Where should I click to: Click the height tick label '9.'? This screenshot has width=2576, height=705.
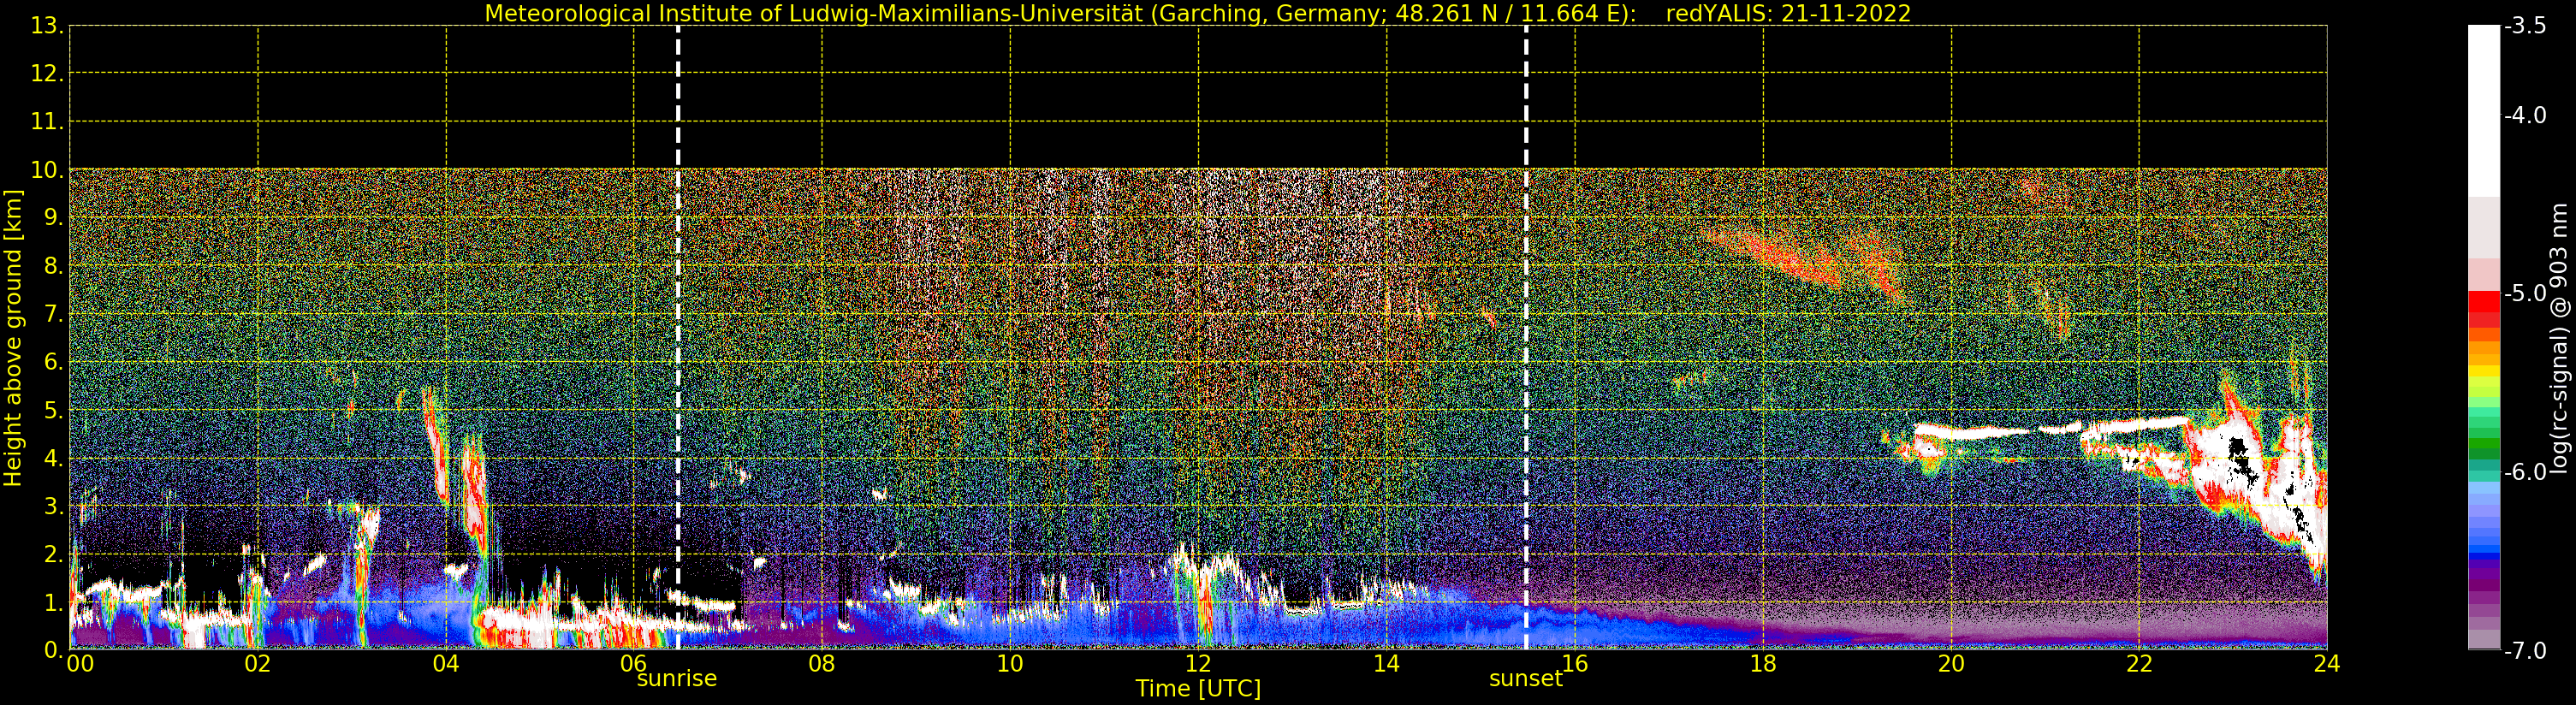(54, 218)
